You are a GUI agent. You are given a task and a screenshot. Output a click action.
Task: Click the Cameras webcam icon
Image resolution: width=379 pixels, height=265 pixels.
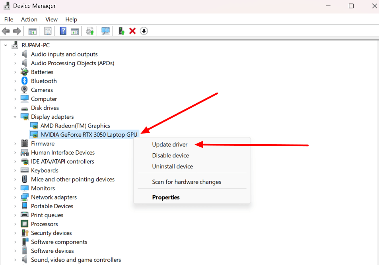point(24,90)
